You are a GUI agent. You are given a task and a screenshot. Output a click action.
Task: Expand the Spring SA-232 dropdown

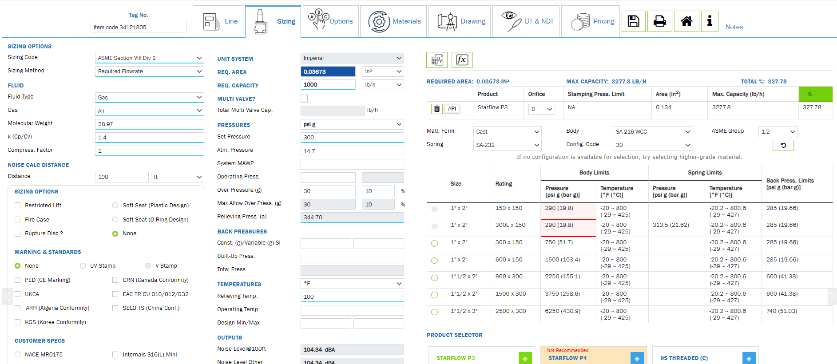point(508,145)
